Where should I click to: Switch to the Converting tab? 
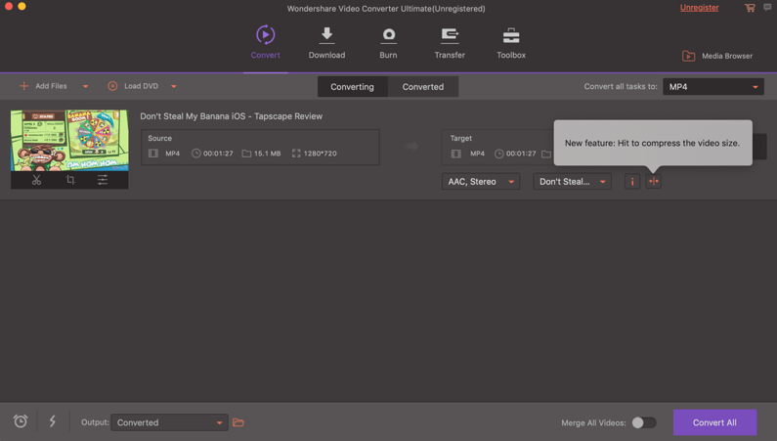coord(352,87)
